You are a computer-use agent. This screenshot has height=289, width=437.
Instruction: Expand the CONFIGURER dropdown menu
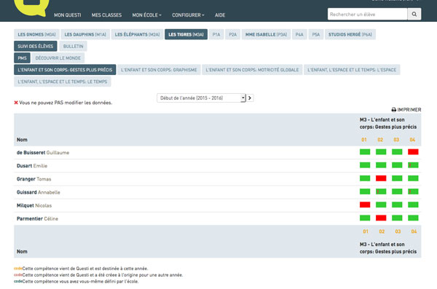point(188,15)
